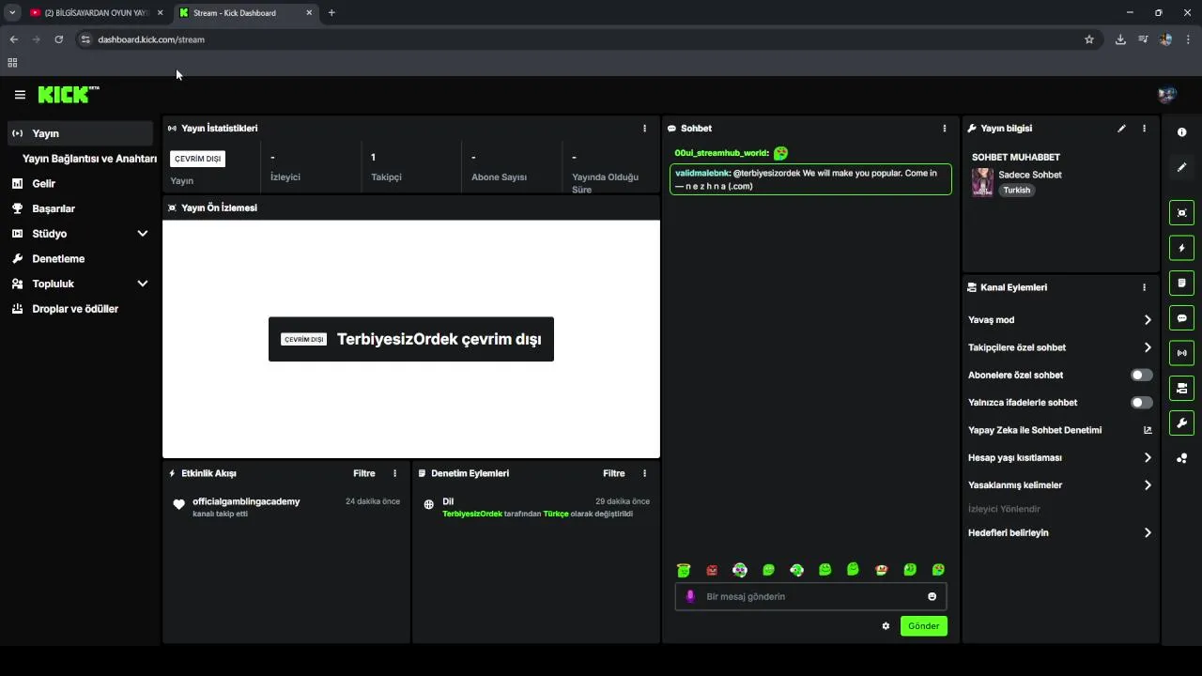Toggle the lightning activity feed rail icon
1202x676 pixels.
[1181, 248]
